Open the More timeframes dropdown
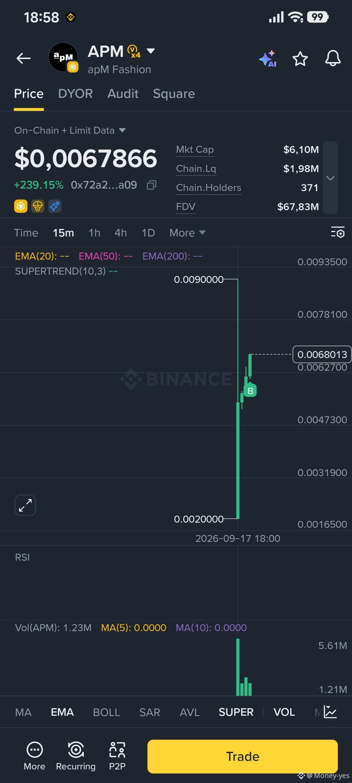 click(x=187, y=233)
